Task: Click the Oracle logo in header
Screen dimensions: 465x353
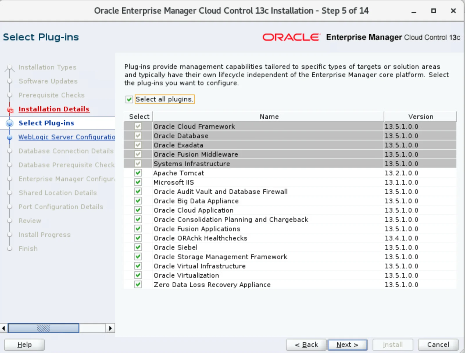Action: (x=291, y=37)
